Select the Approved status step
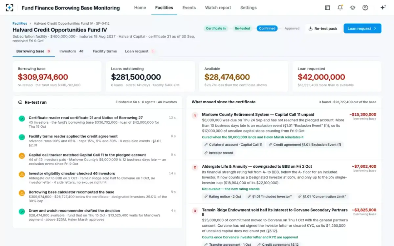Image resolution: width=394 pixels, height=246 pixels. click(292, 29)
